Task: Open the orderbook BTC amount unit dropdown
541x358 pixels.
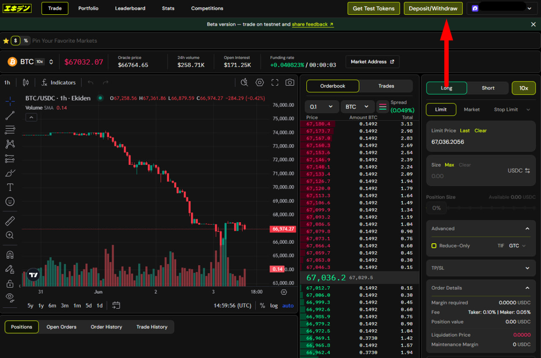Action: click(358, 107)
